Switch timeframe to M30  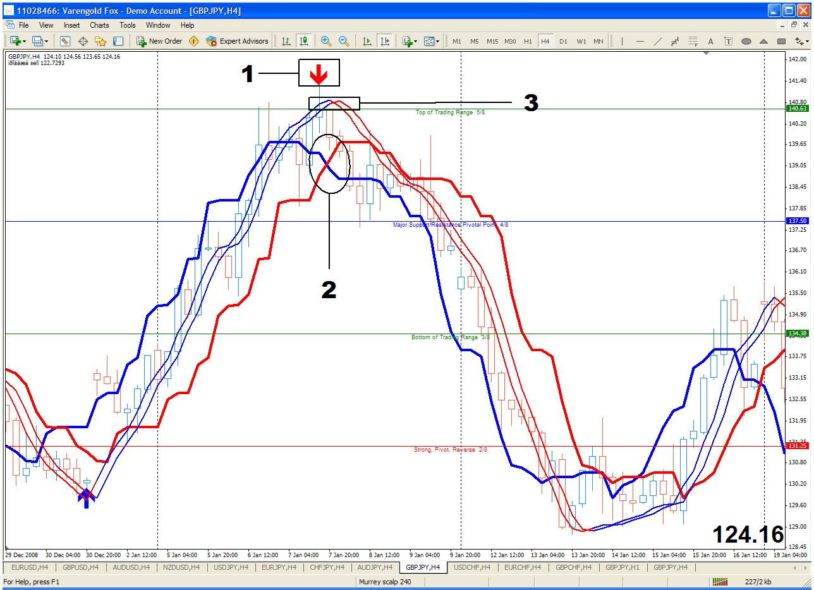click(510, 41)
